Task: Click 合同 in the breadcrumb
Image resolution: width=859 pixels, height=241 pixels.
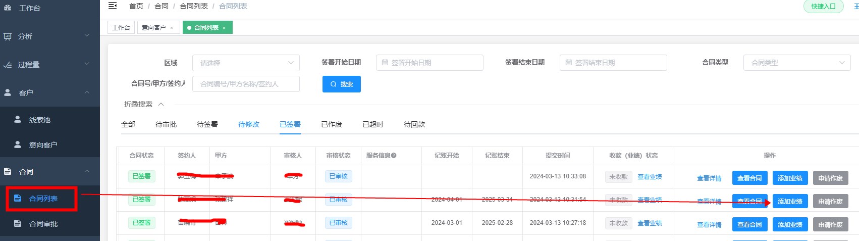Action: coord(162,6)
